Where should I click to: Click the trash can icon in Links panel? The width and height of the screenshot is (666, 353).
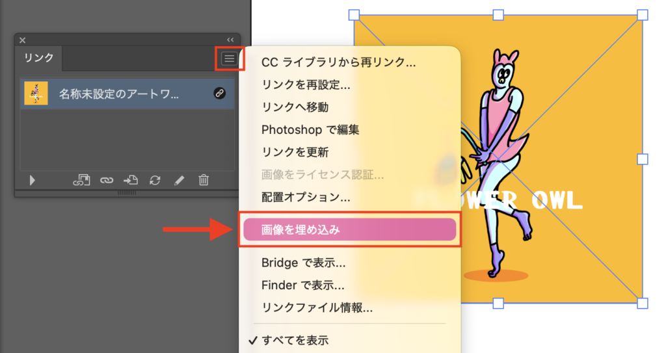(204, 181)
